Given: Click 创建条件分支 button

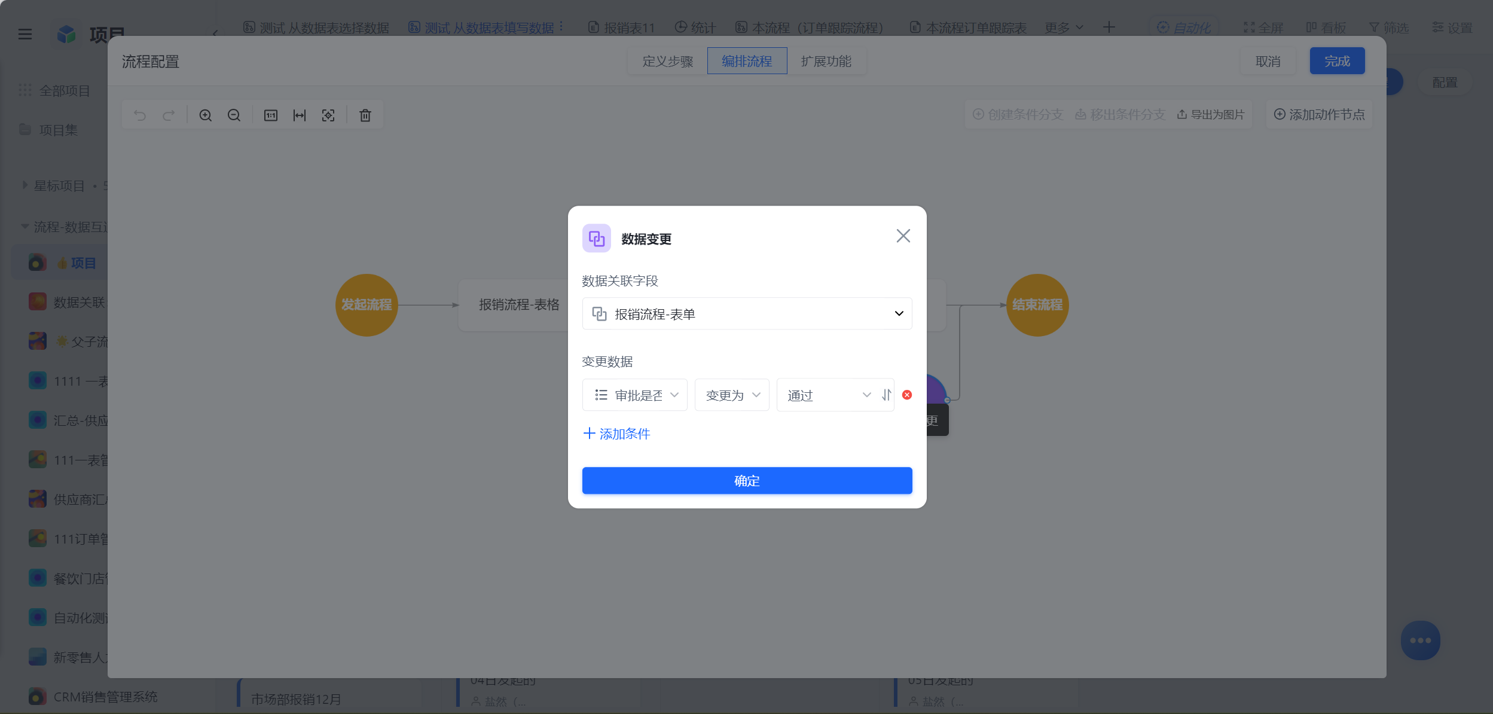Looking at the screenshot, I should tap(1018, 114).
